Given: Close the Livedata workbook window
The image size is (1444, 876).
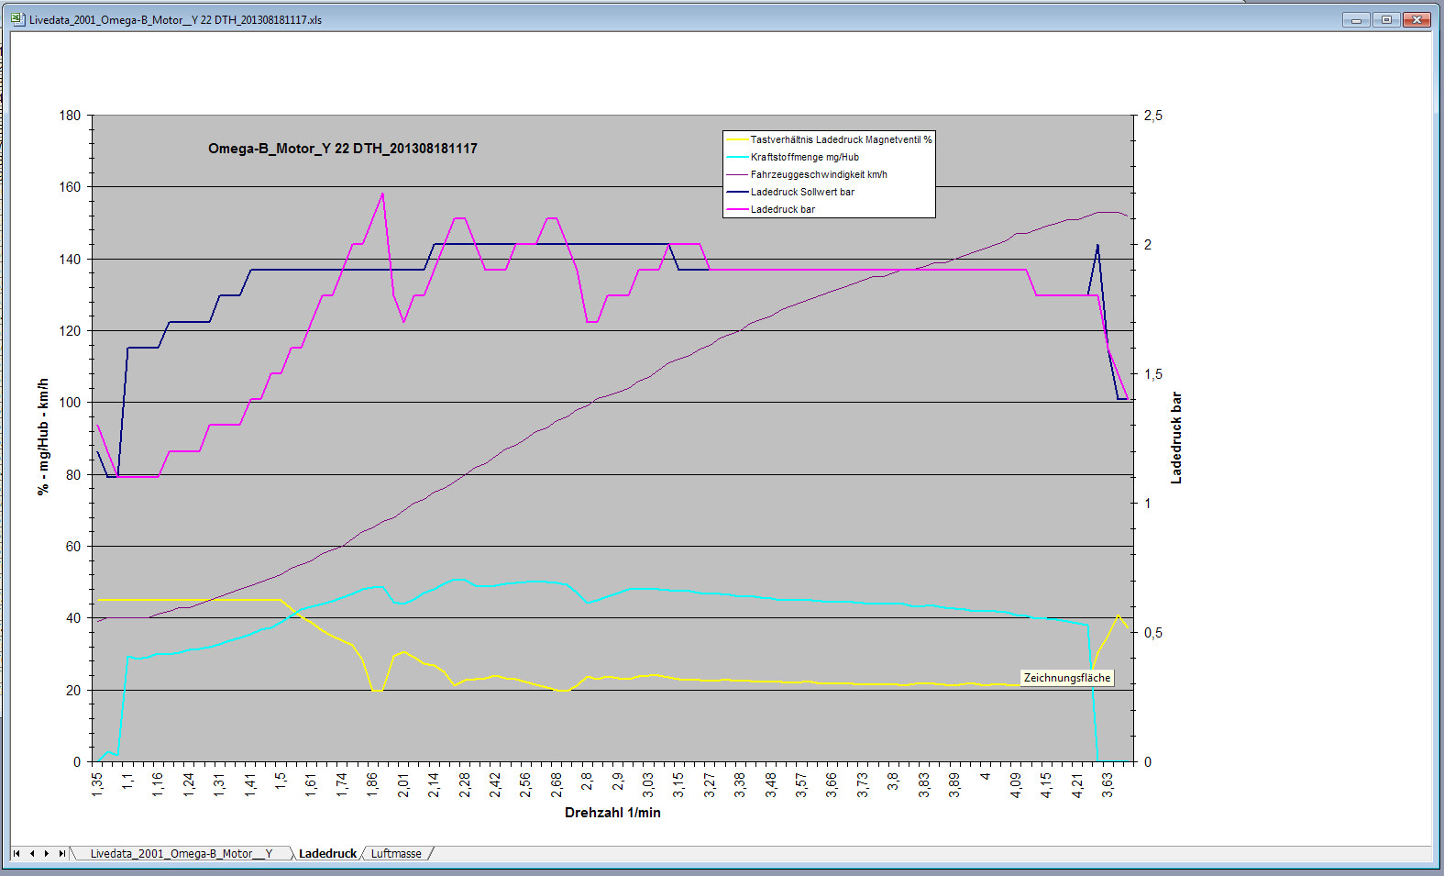Looking at the screenshot, I should click(x=1417, y=19).
